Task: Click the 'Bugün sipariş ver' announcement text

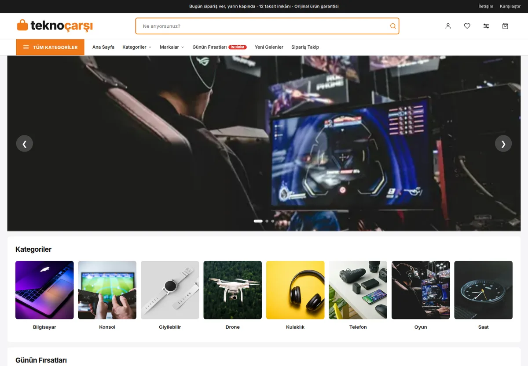Action: click(264, 6)
